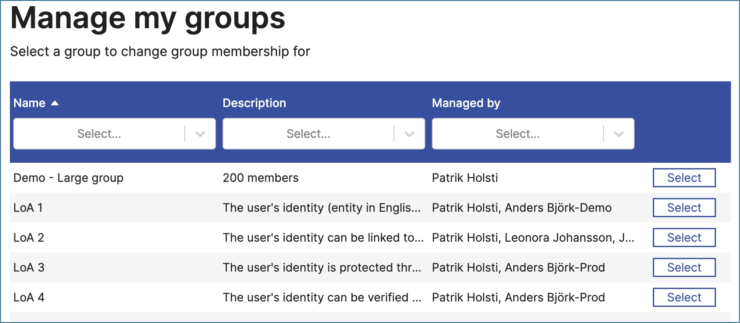Click the Demo - Large group name

pos(68,178)
